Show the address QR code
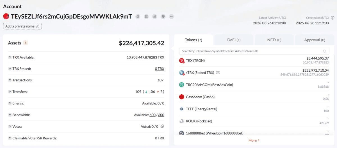This screenshot has width=337, height=148. [146, 17]
